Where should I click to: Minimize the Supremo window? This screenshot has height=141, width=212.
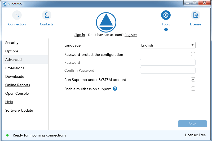tap(187, 3)
